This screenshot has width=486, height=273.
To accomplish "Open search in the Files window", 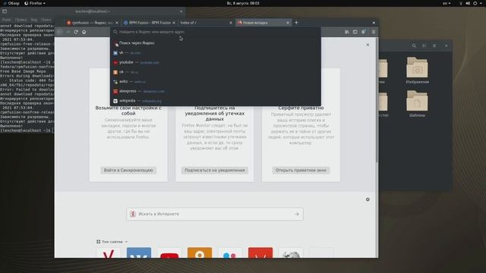I will [x=414, y=45].
